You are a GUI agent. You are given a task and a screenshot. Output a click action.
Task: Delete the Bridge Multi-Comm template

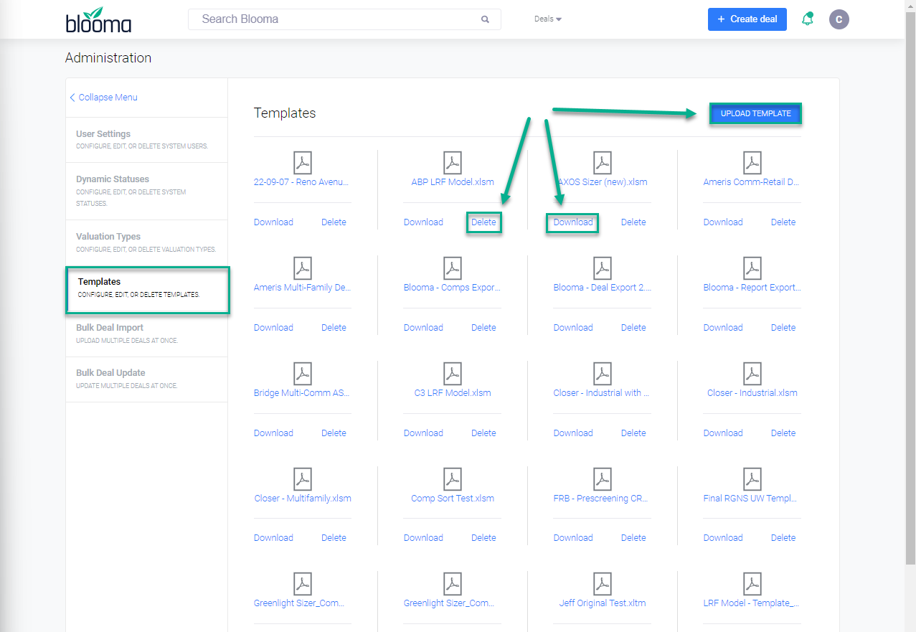tap(334, 433)
